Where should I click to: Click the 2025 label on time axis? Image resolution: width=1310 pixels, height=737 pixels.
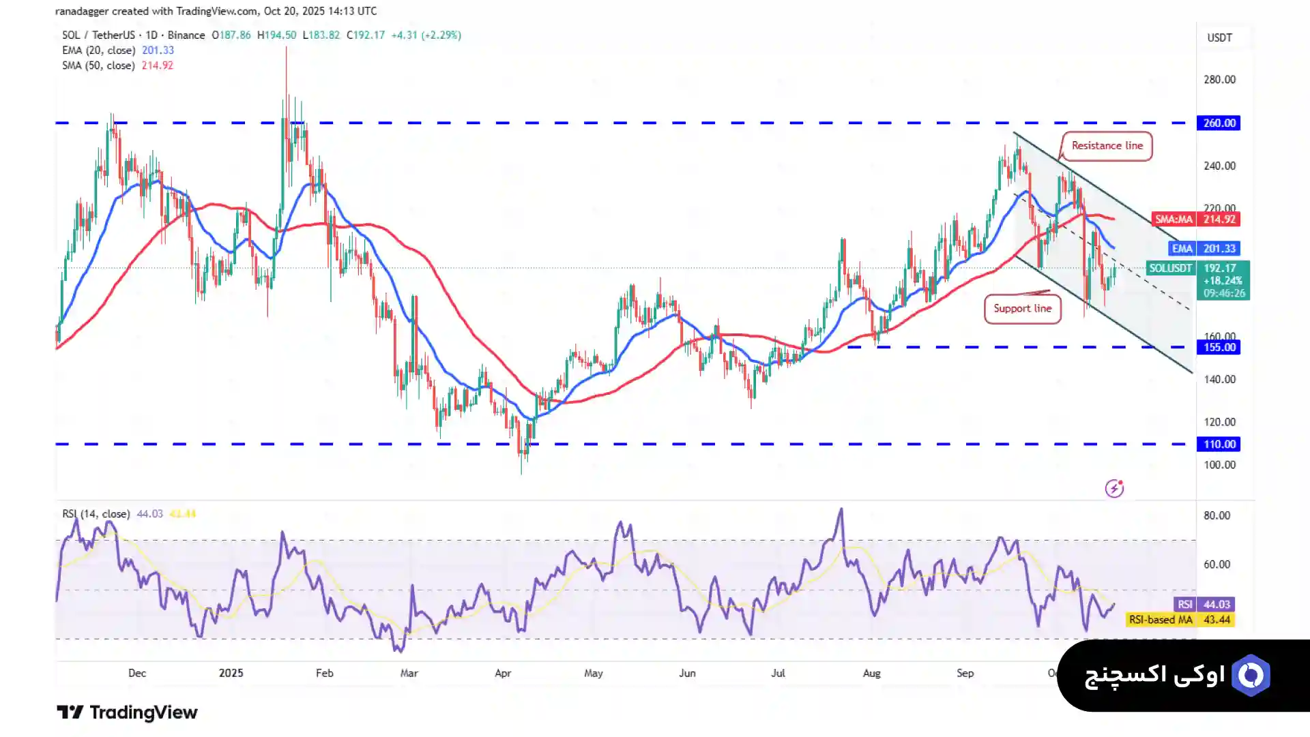tap(231, 673)
